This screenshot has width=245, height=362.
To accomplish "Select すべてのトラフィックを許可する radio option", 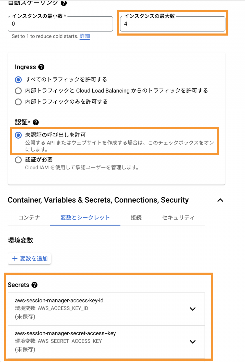I will pyautogui.click(x=18, y=80).
